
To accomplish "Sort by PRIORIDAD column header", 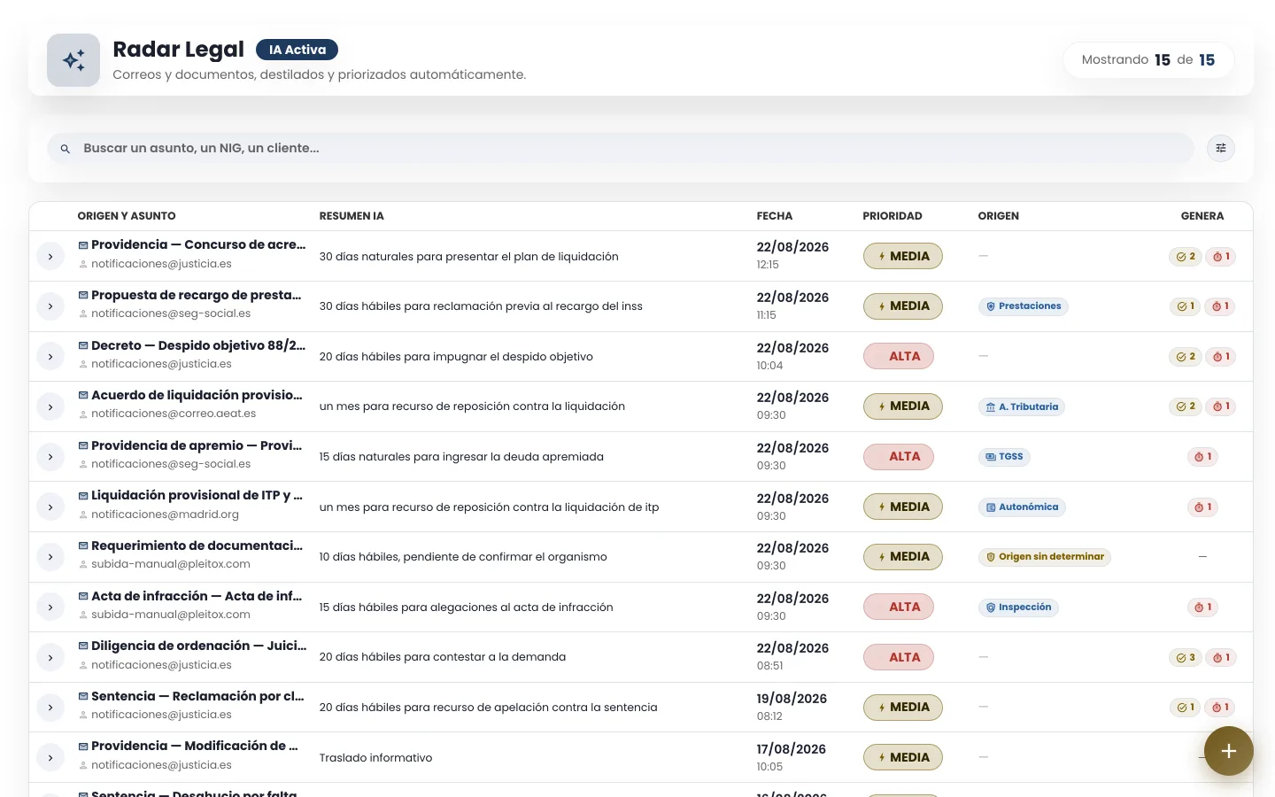I will [x=892, y=216].
